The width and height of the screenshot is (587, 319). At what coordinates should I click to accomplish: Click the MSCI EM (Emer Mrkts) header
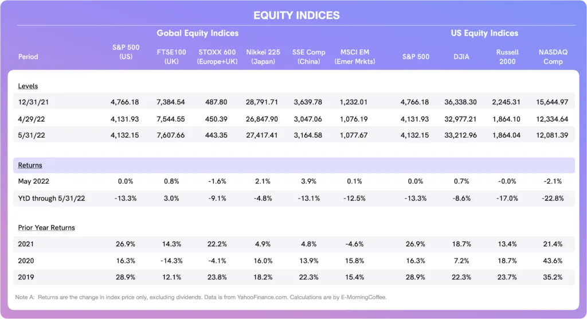click(x=354, y=57)
